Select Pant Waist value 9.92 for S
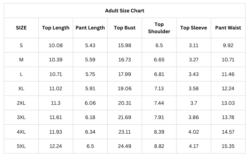 click(228, 45)
